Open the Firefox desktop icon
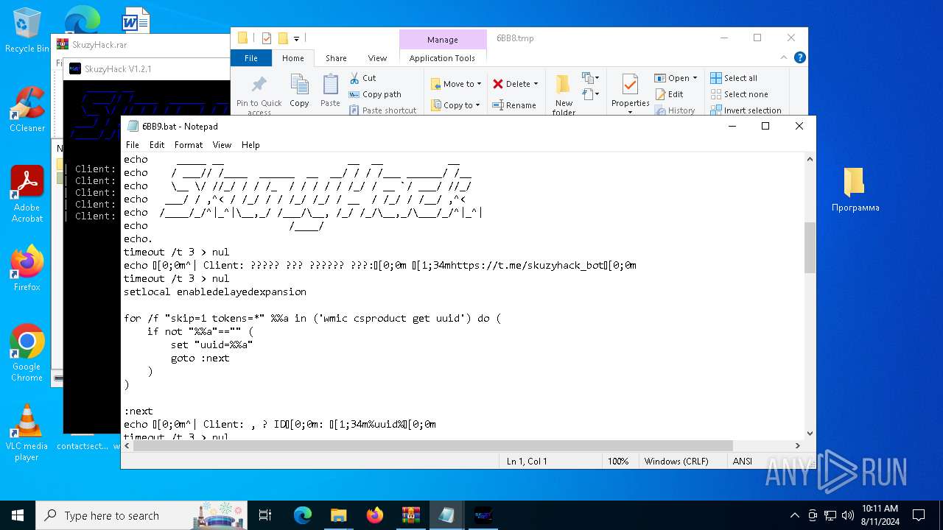 coord(27,268)
